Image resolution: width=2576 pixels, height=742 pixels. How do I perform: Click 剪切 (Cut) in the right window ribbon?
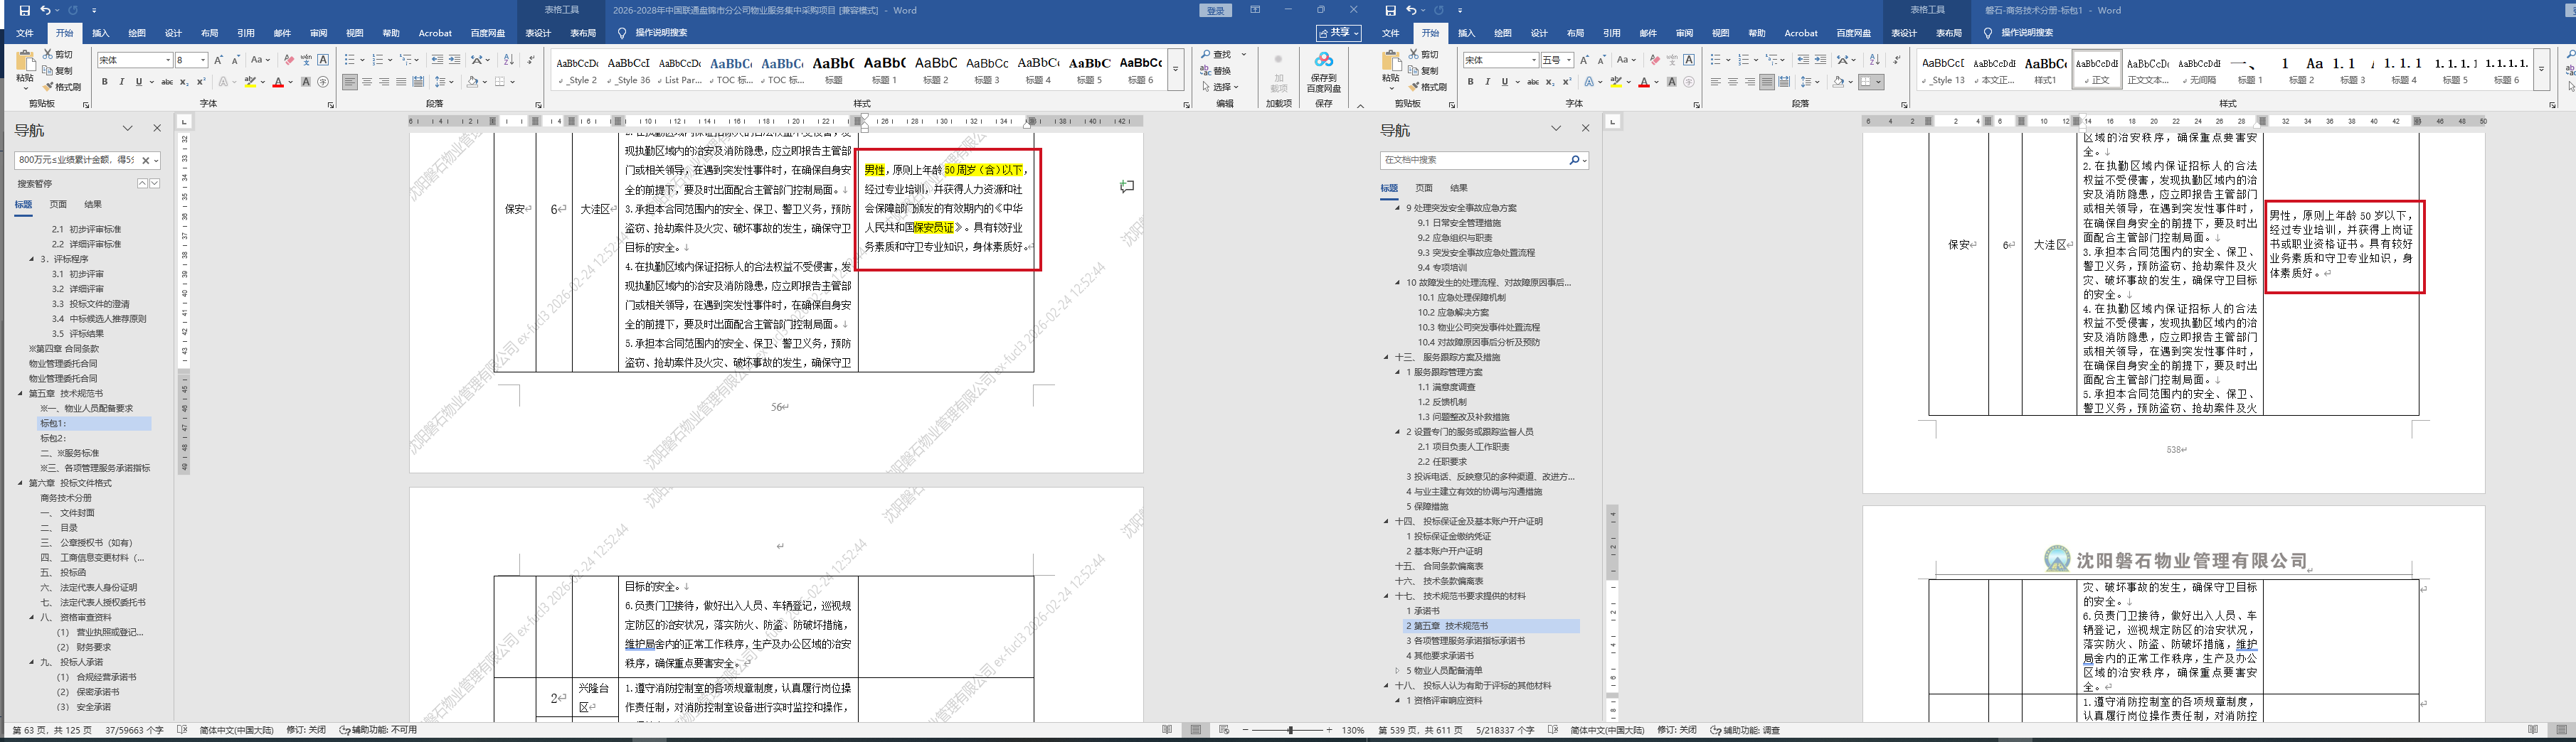[x=1424, y=55]
